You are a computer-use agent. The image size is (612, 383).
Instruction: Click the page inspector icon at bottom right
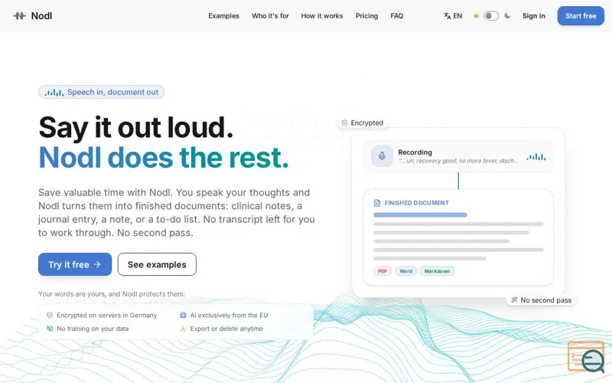(x=587, y=357)
